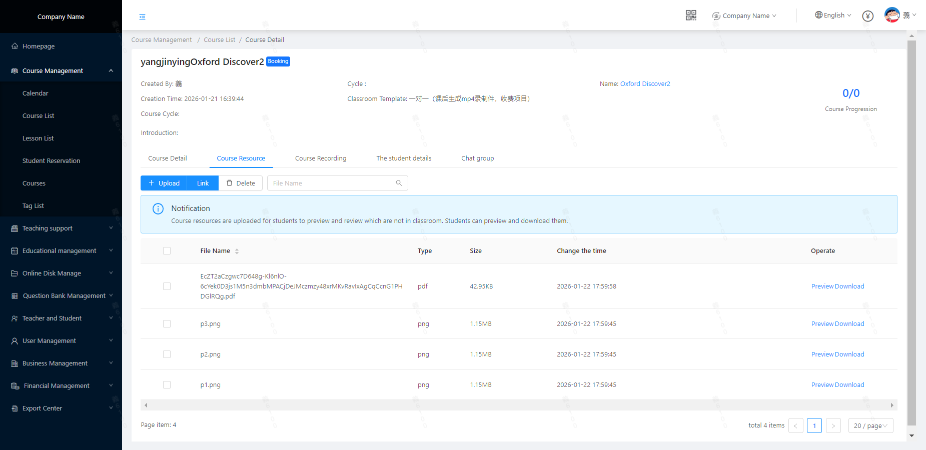Open the English language dropdown

[833, 15]
